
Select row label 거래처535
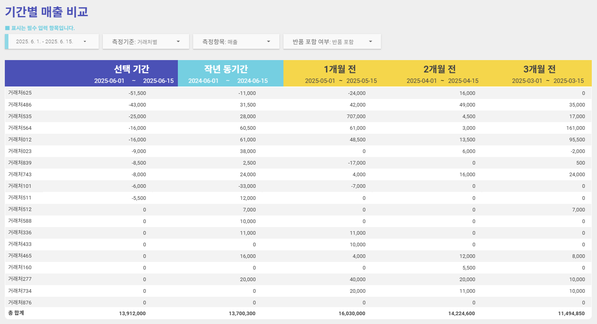[20, 116]
